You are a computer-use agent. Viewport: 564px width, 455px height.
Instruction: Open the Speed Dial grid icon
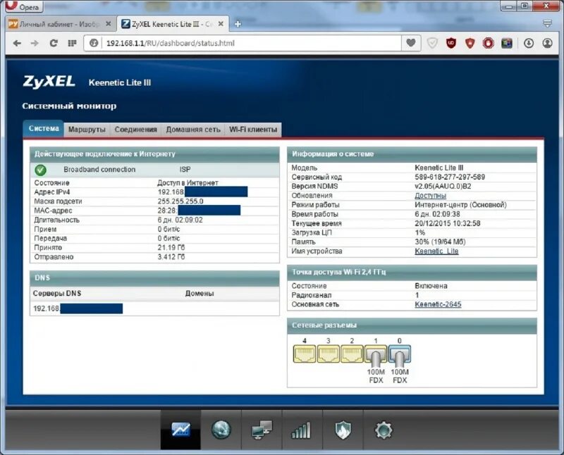click(x=73, y=43)
